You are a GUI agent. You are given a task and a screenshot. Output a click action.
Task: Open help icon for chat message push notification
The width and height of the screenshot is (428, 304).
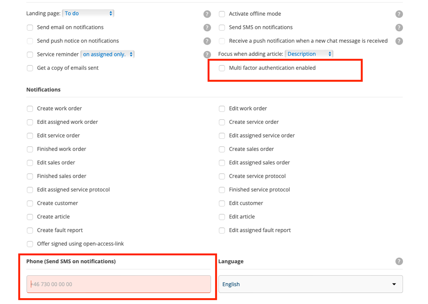pyautogui.click(x=399, y=41)
